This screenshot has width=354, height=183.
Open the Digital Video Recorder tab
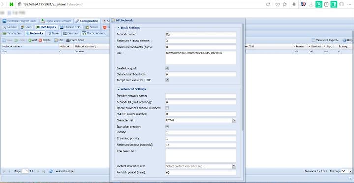[x=56, y=21]
